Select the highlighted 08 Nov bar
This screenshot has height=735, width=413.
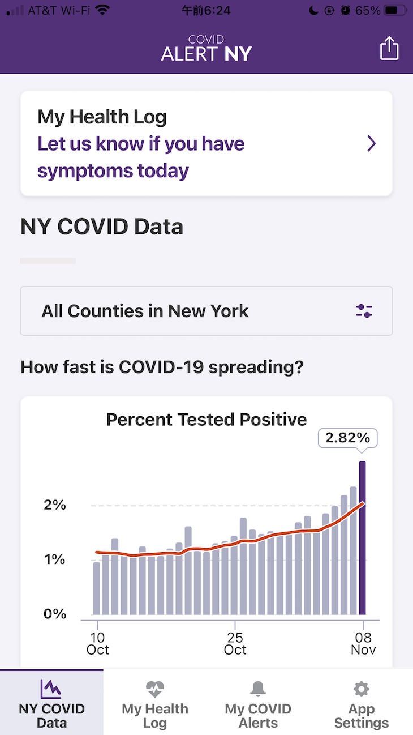tap(362, 538)
